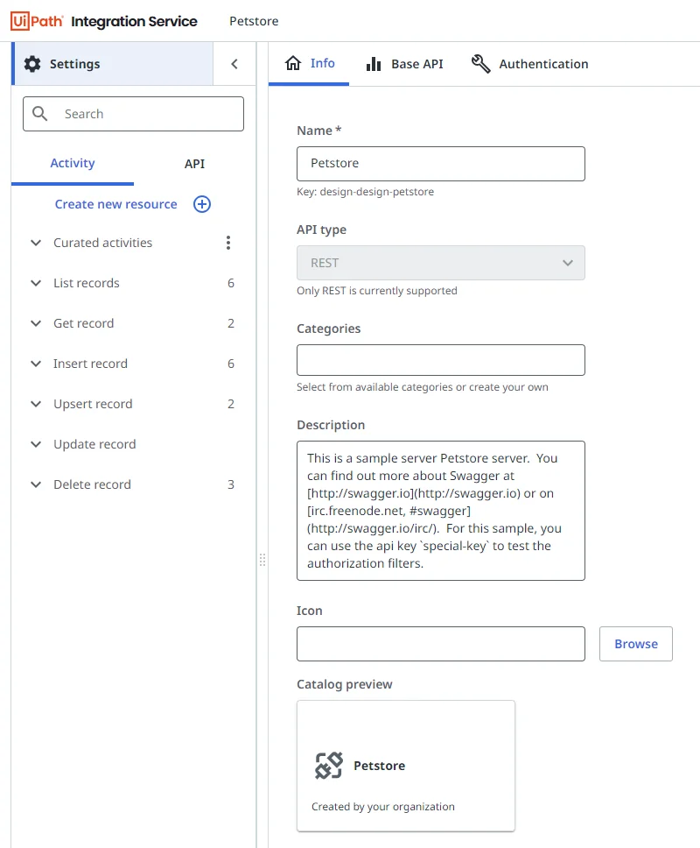This screenshot has width=700, height=848.
Task: Switch to the Base API tab
Action: (405, 64)
